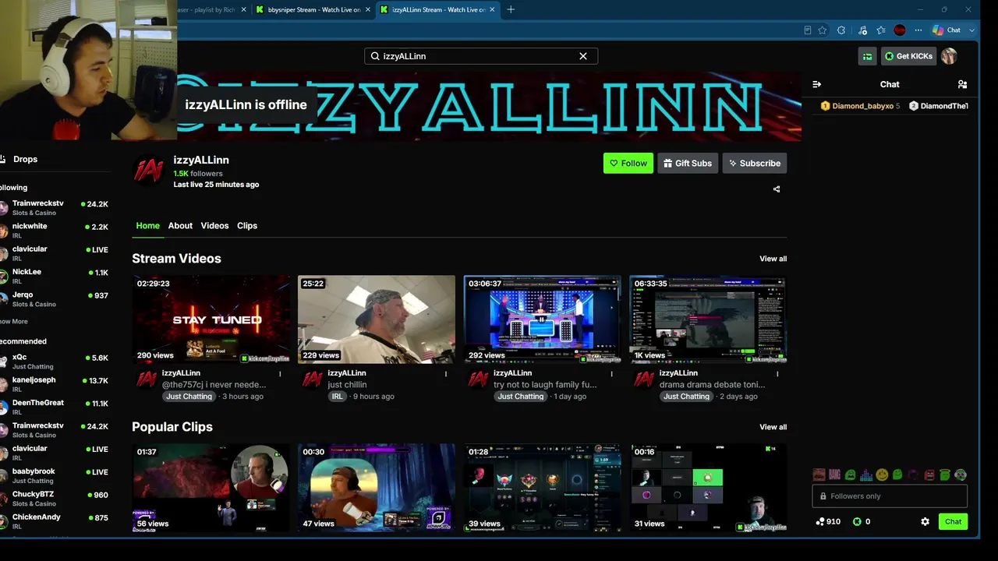Screen dimensions: 998x561
Task: Click the browser profile avatar in toolbar
Action: pos(900,30)
